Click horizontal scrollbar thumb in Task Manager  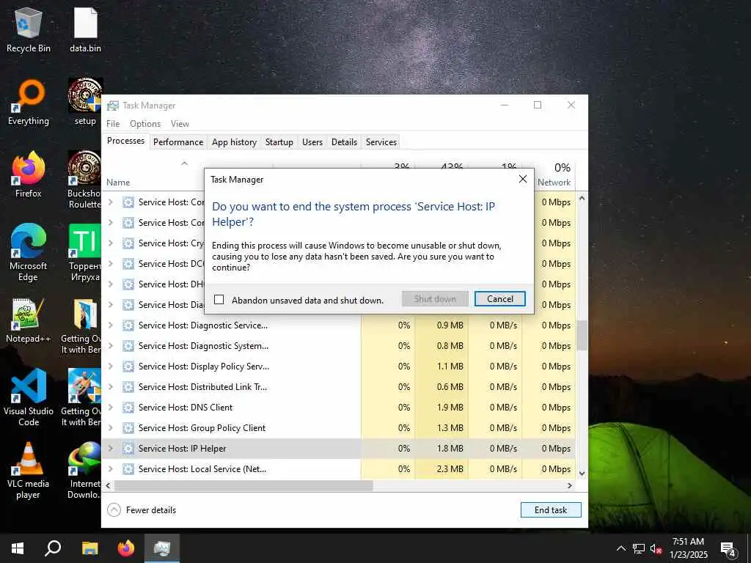[243, 485]
